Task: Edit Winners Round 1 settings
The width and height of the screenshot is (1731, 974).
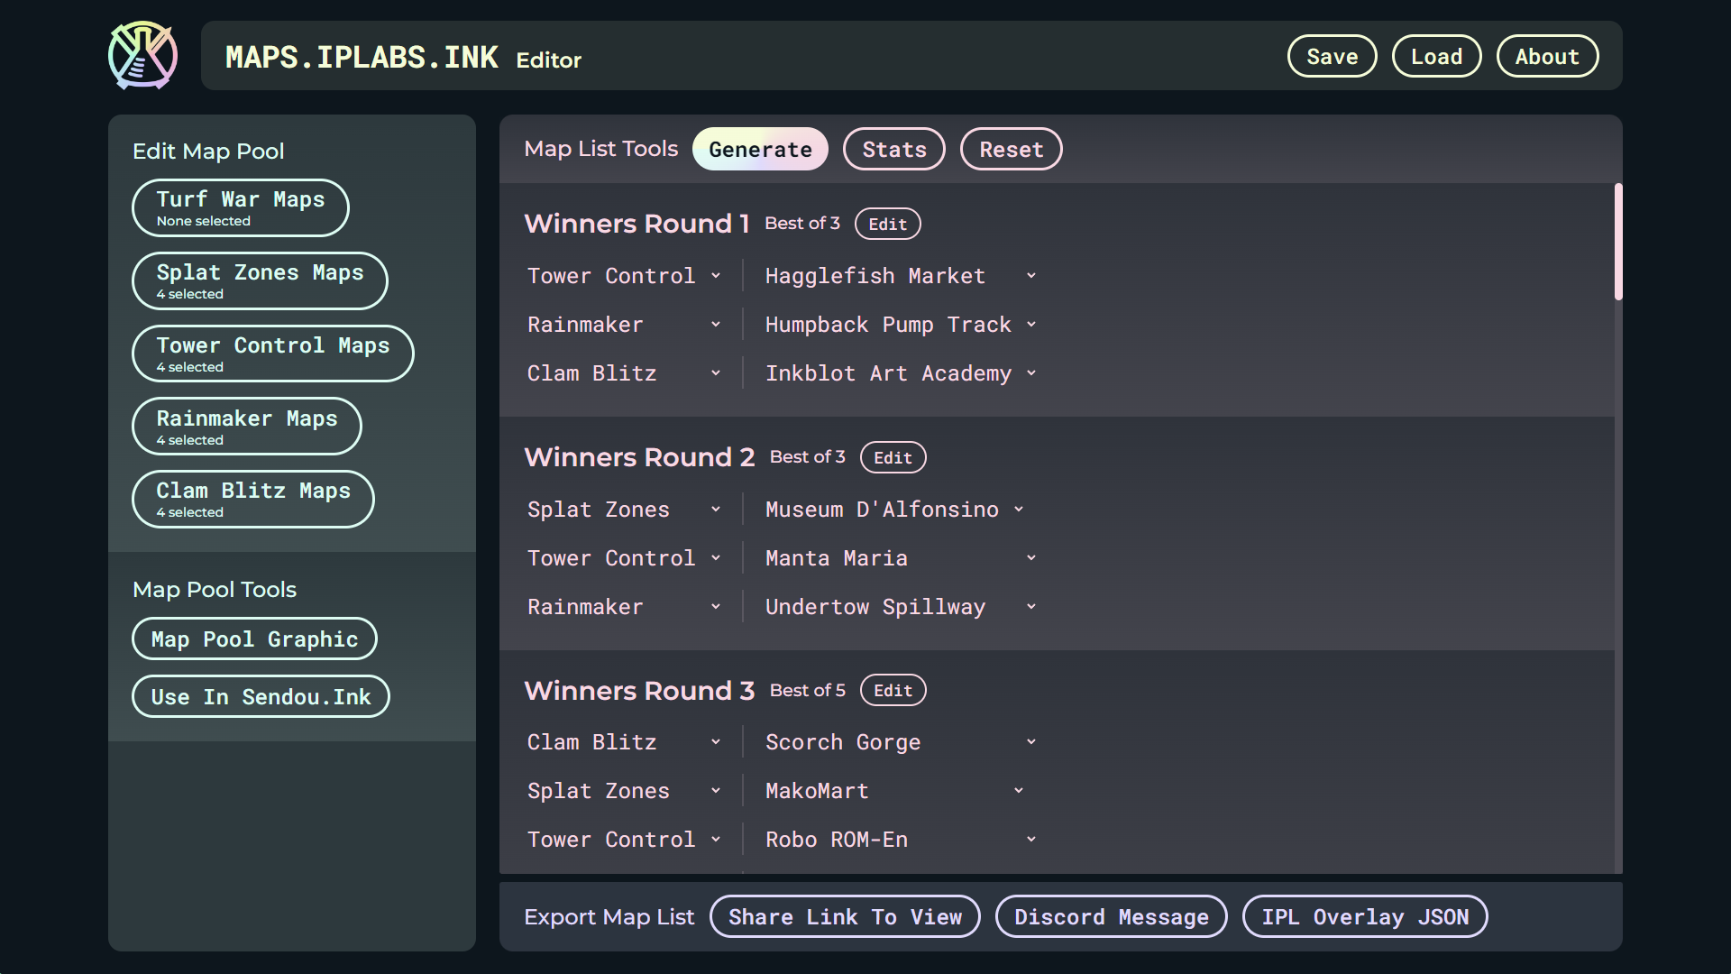Action: click(887, 225)
